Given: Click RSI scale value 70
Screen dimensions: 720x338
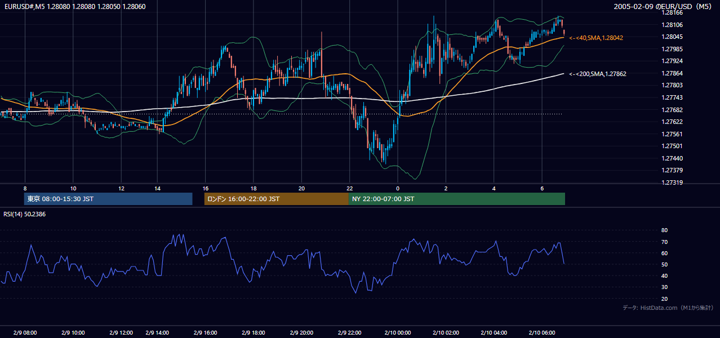Looking at the screenshot, I should [x=664, y=242].
